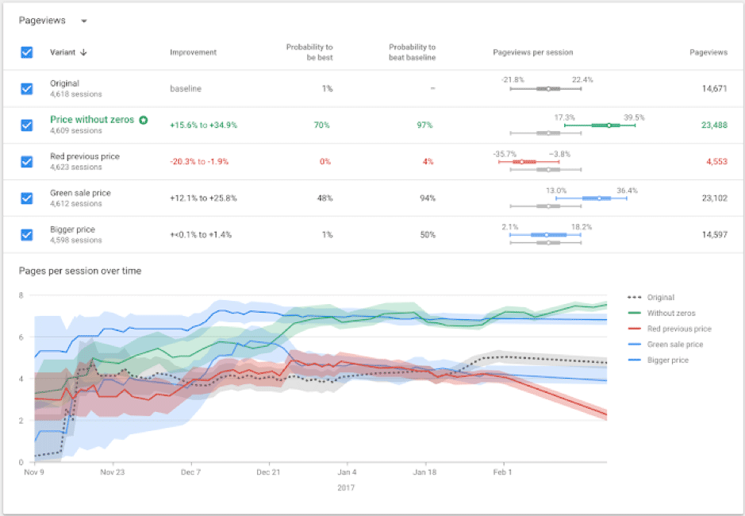Toggle the select-all checkbox in header row
Screen dimensions: 745x516
click(27, 52)
